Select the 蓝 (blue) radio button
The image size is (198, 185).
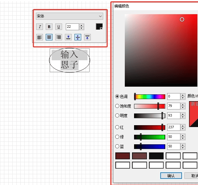point(117,146)
